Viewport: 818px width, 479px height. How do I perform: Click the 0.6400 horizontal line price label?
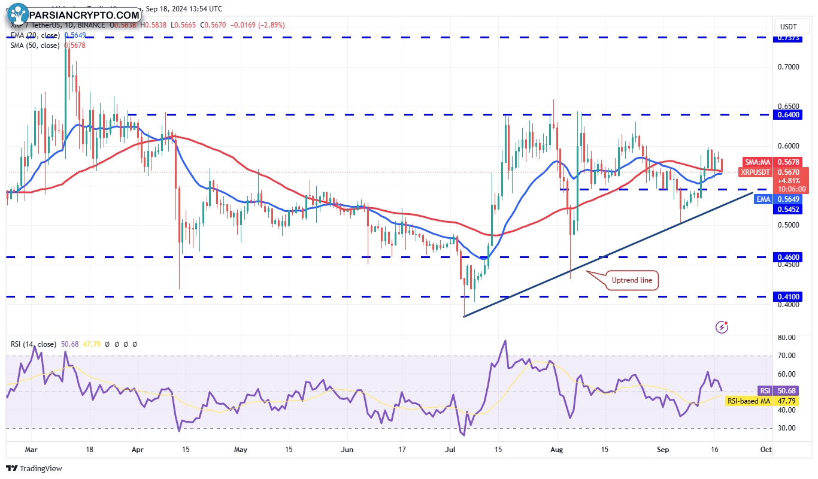tap(788, 114)
